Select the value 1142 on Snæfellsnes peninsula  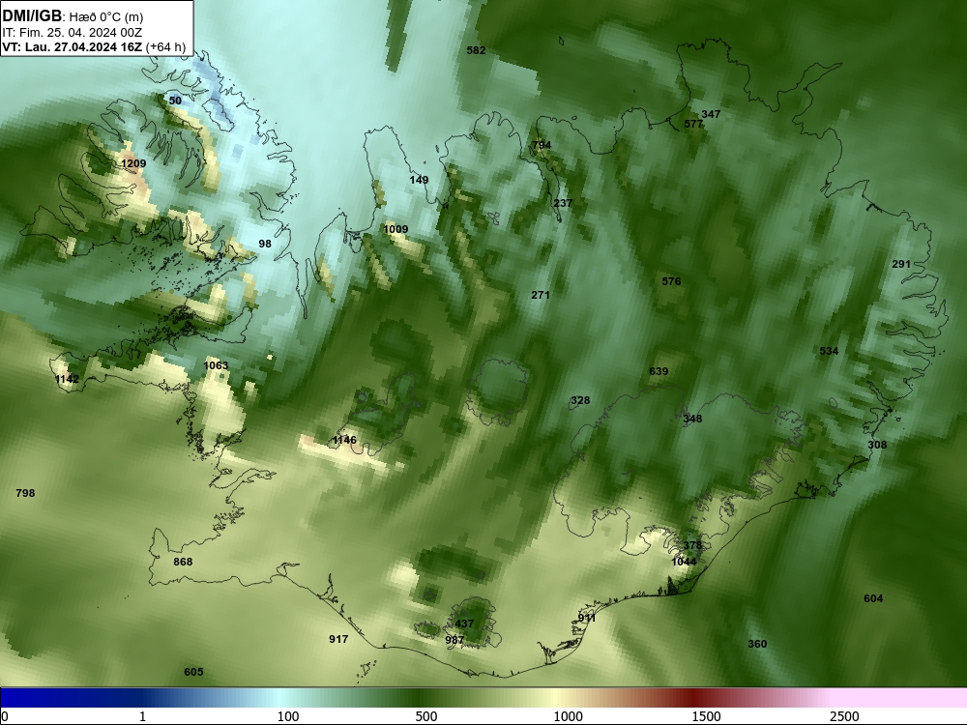pyautogui.click(x=67, y=379)
